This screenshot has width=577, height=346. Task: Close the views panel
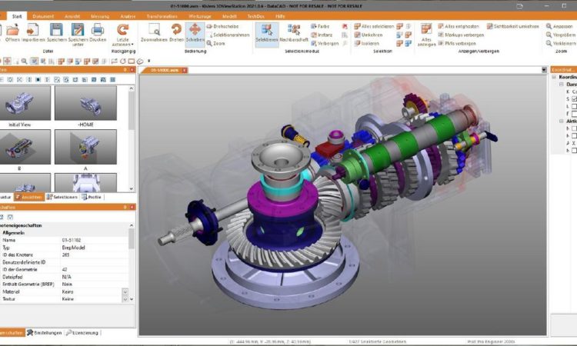pos(132,70)
